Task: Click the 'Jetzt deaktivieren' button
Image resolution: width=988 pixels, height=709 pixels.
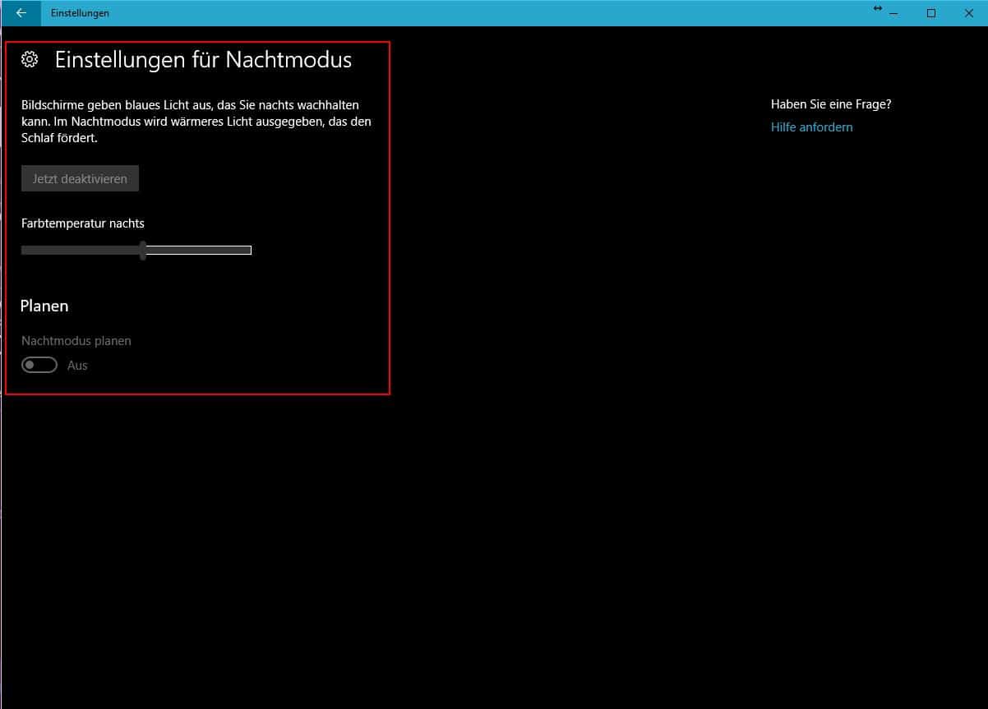Action: click(x=80, y=178)
